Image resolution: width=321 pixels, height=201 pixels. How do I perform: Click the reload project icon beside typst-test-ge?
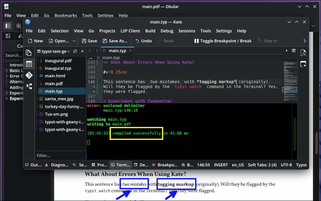pos(75,51)
